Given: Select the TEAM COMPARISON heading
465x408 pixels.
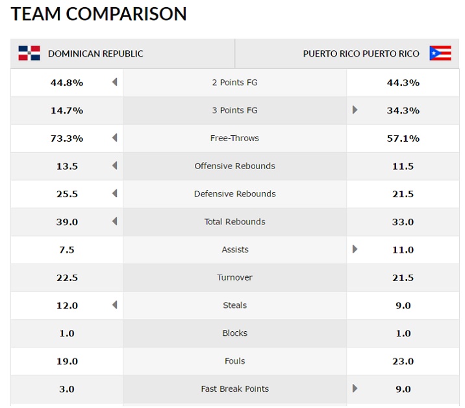Looking at the screenshot, I should [99, 14].
